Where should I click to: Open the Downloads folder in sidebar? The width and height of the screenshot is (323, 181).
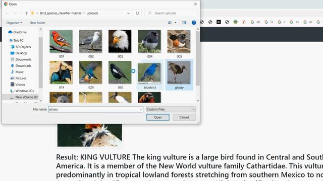pos(21,66)
